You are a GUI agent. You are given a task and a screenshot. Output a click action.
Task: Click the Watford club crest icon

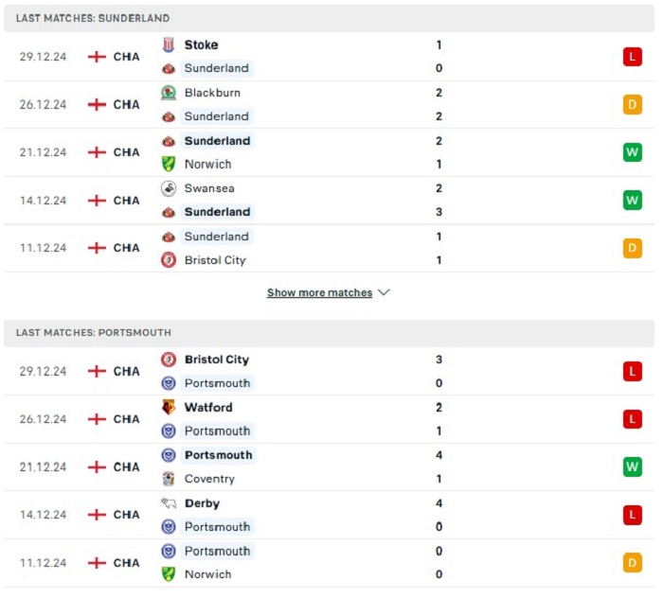pyautogui.click(x=169, y=408)
